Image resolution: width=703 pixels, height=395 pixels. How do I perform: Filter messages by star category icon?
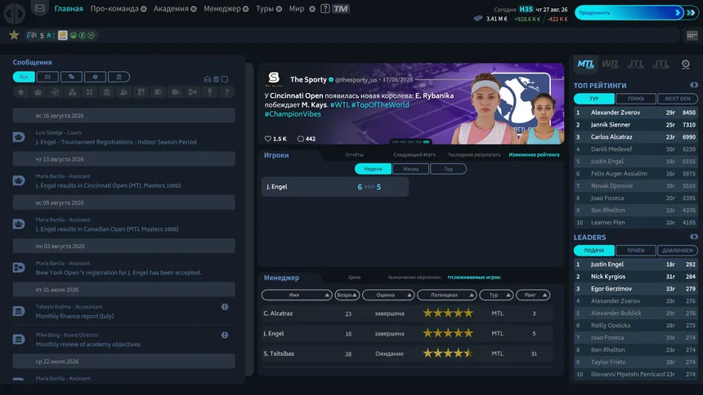20,91
